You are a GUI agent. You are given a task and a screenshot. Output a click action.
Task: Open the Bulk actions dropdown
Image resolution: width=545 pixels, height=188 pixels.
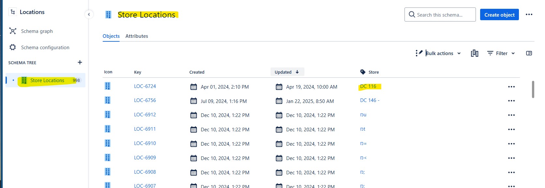point(443,53)
